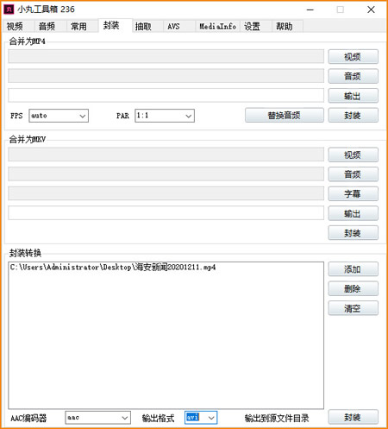Viewport: 388px width, 429px height.
Task: Open the MediaInfo tab
Action: pos(217,27)
